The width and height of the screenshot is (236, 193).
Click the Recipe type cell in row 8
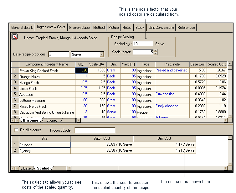pyautogui.click(x=146, y=112)
